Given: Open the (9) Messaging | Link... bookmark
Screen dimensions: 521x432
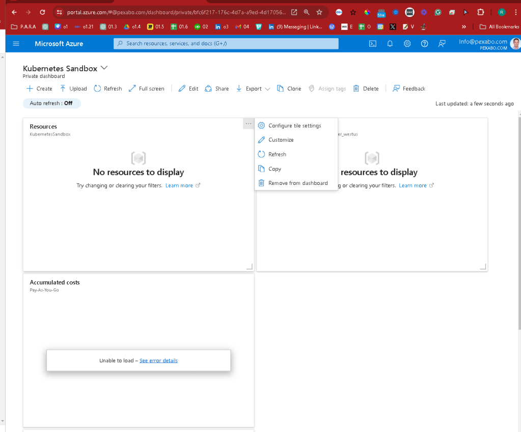Looking at the screenshot, I should 295,26.
